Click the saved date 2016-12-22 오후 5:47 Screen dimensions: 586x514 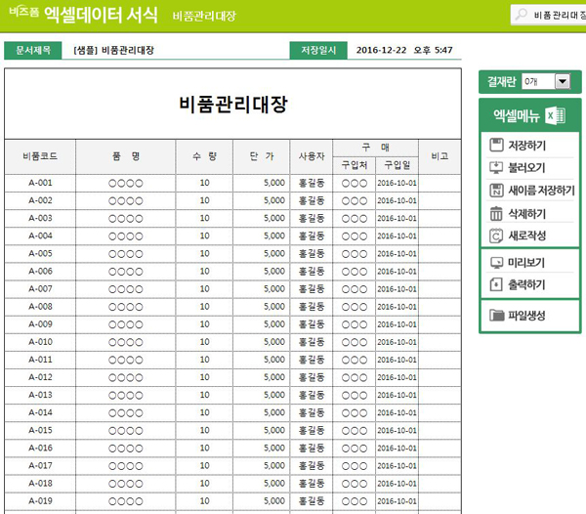(x=404, y=50)
